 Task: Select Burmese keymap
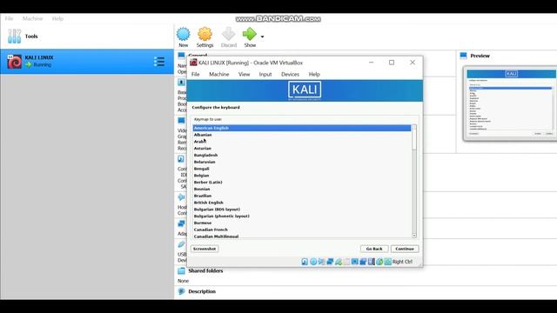coord(302,223)
